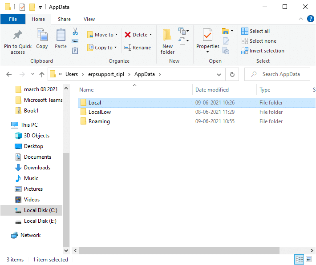
Task: Open the File menu tab
Action: tap(13, 19)
